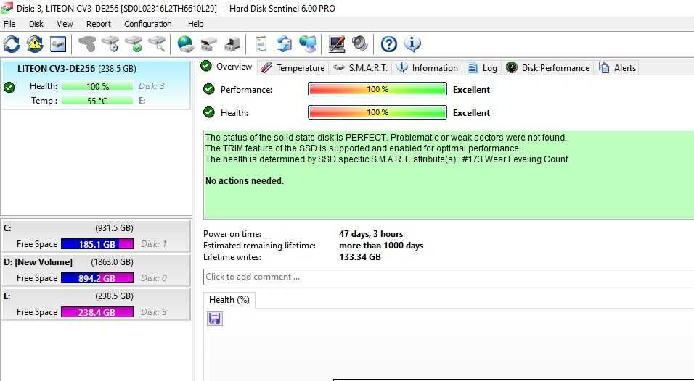Click the disk drive panel toolbar icon
Image resolution: width=694 pixels, height=381 pixels.
coord(58,44)
